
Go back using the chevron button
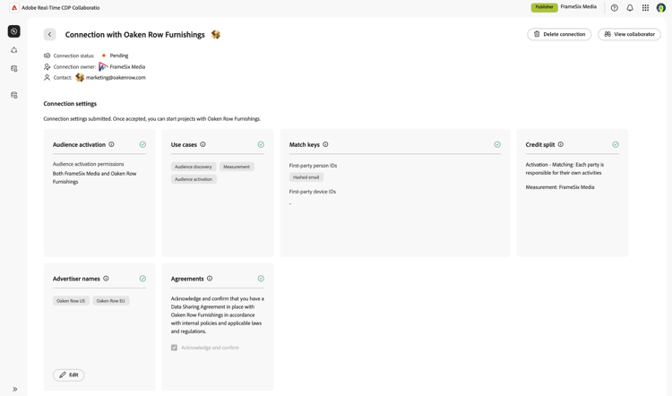(49, 35)
